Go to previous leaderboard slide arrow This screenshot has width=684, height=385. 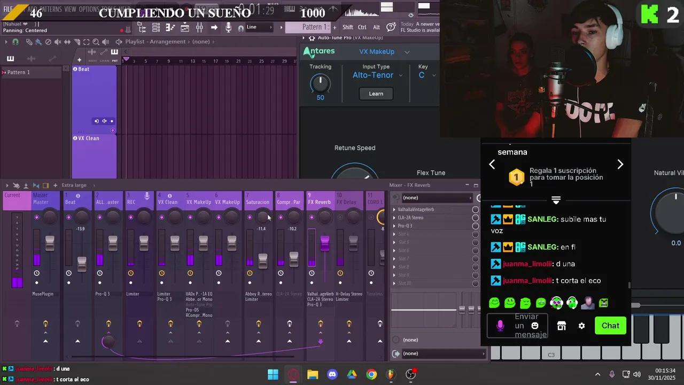coord(492,164)
